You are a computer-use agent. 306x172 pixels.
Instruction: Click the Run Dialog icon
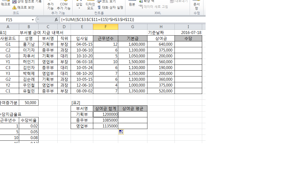tap(99, 7)
